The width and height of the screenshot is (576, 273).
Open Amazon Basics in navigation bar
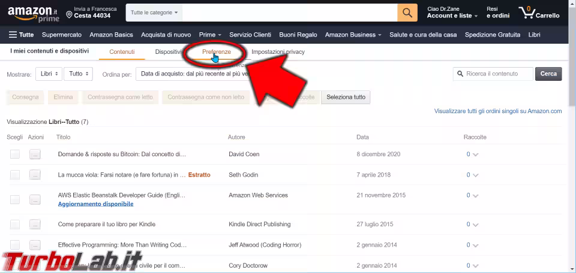pyautogui.click(x=112, y=35)
